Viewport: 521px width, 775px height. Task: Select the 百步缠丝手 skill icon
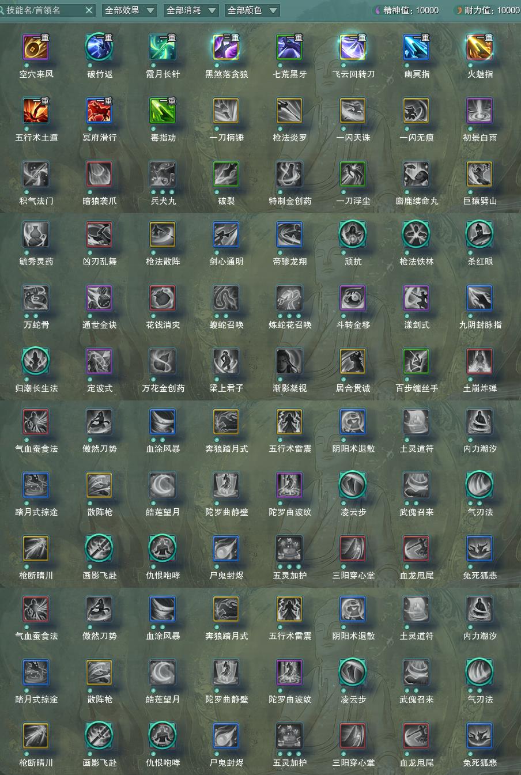(417, 361)
